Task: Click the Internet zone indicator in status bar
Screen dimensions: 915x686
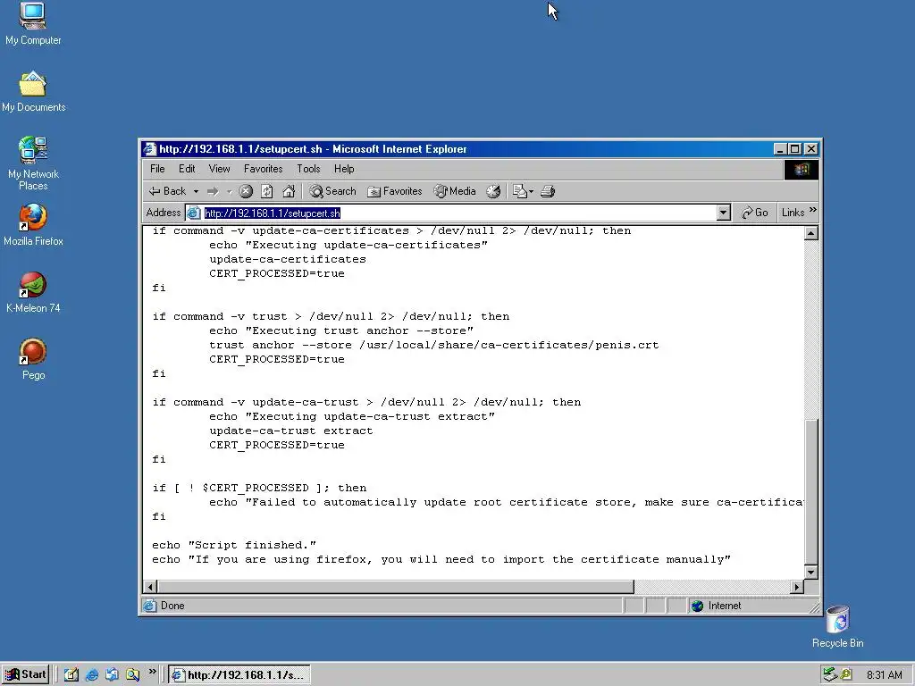Action: pyautogui.click(x=717, y=607)
